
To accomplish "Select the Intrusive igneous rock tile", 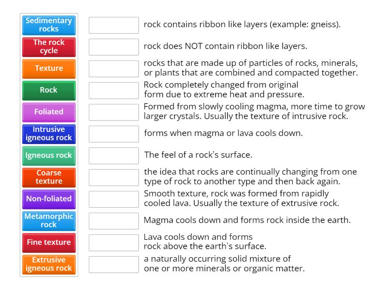I will pos(48,134).
